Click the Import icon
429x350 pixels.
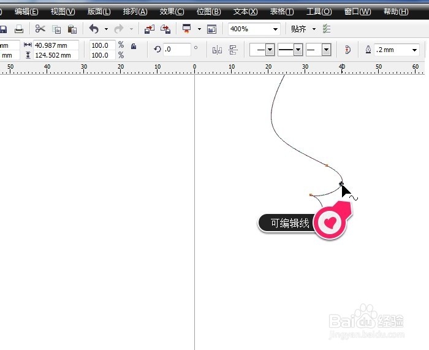point(150,29)
